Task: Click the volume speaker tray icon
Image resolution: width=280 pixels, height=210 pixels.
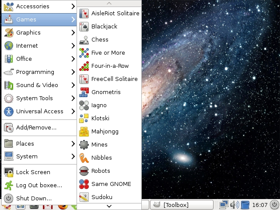Action: (x=234, y=205)
